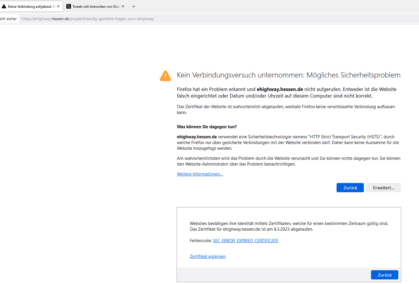This screenshot has width=419, height=284.
Task: Click the Zurück button in the advanced panel
Action: (x=384, y=275)
